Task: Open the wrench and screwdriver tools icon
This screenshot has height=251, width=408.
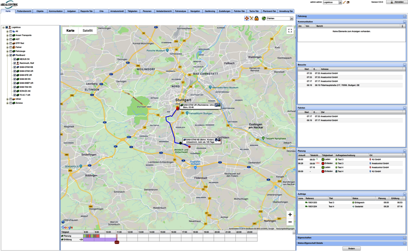Action: (252, 18)
